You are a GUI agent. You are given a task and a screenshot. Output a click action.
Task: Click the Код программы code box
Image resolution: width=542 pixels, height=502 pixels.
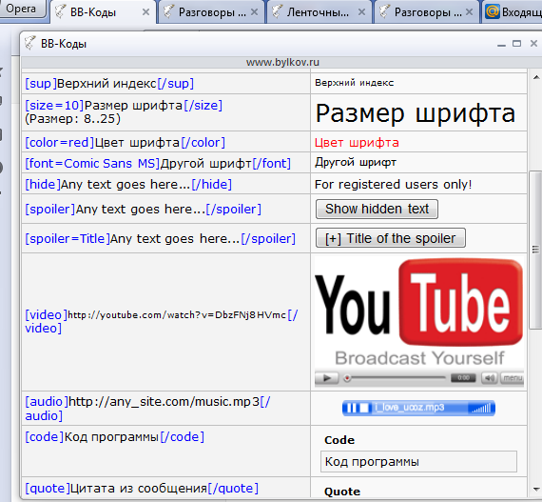tap(418, 461)
